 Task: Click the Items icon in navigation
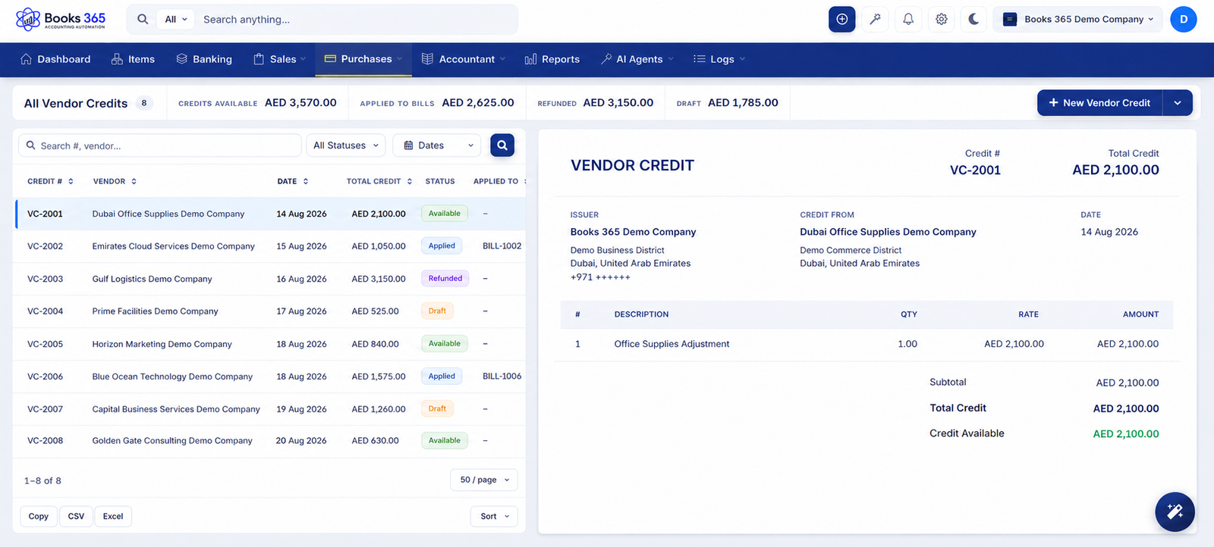(x=117, y=59)
